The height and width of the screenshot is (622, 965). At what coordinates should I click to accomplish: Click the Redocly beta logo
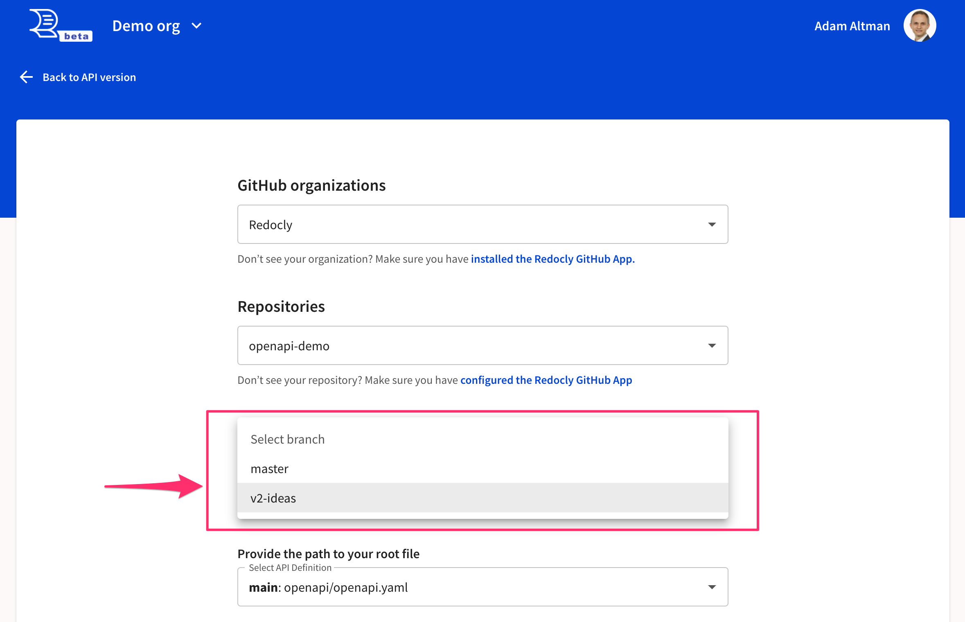point(61,26)
